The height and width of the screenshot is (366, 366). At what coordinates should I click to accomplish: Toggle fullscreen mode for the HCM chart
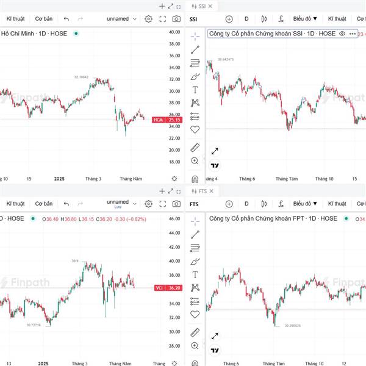tap(163, 19)
